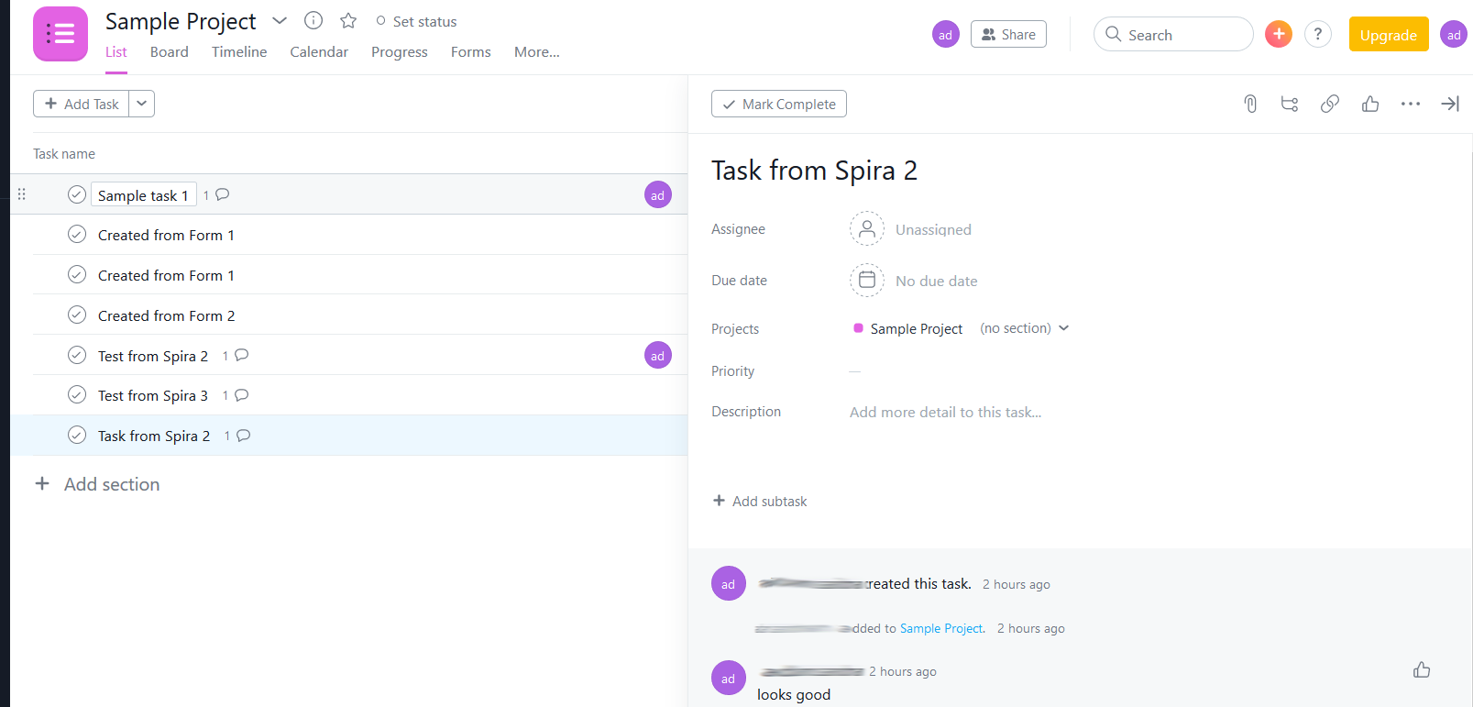Viewport: 1473px width, 707px height.
Task: Open the Sample Project title dropdown chevron
Action: pyautogui.click(x=280, y=20)
